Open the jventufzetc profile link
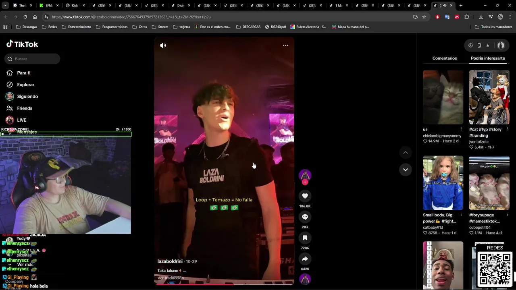This screenshot has width=516, height=290. (479, 142)
